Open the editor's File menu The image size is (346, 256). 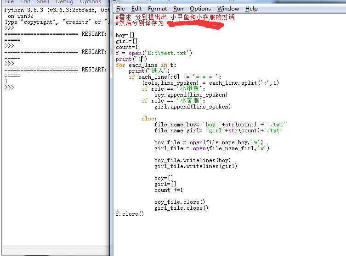point(120,9)
